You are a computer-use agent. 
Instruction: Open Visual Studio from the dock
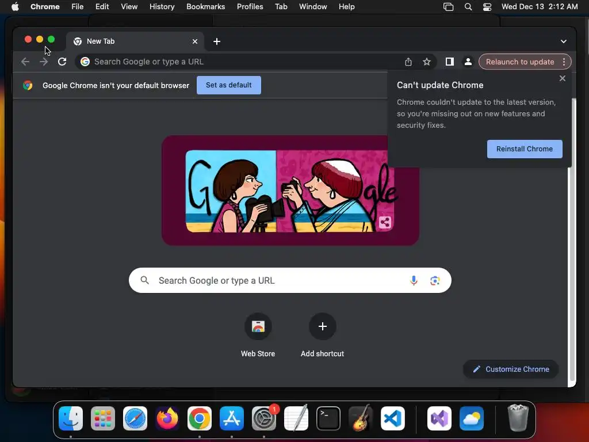click(439, 418)
